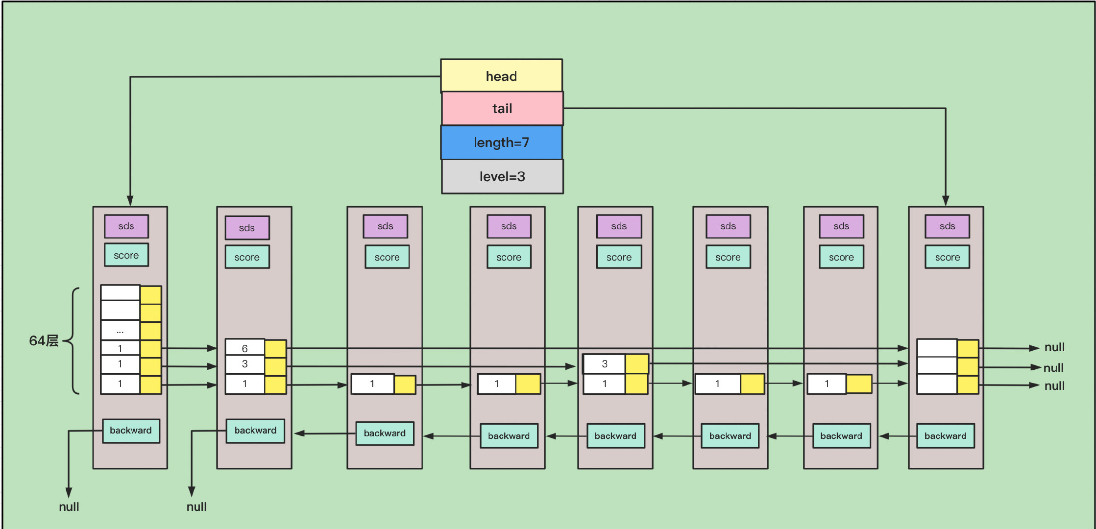The height and width of the screenshot is (529, 1096).
Task: Click the "score" box in the tail node
Action: point(948,257)
